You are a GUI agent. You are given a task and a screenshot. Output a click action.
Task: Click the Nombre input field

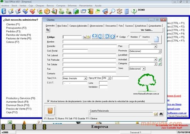click(105, 42)
